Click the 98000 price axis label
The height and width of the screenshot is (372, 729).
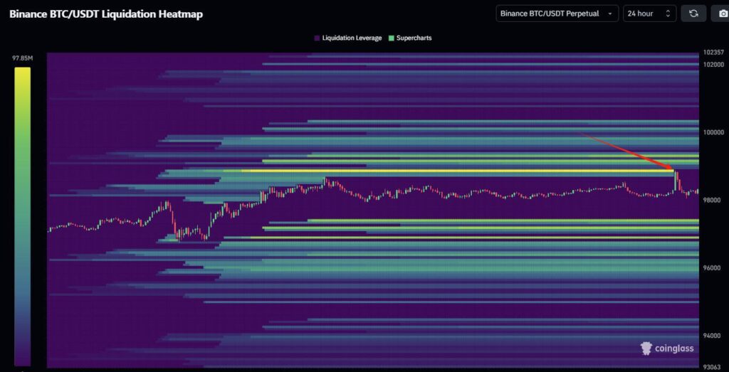[x=712, y=200]
